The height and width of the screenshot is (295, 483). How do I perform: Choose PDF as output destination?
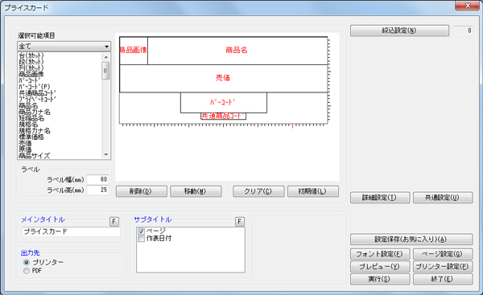pos(27,271)
